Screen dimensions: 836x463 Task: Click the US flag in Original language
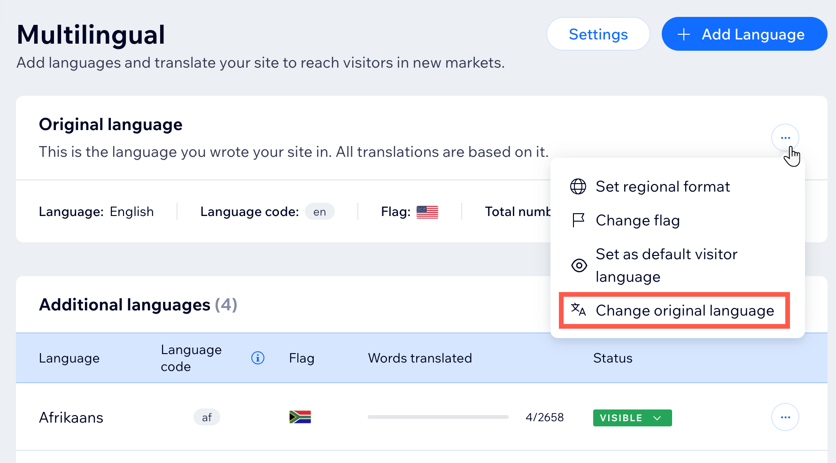tap(427, 212)
